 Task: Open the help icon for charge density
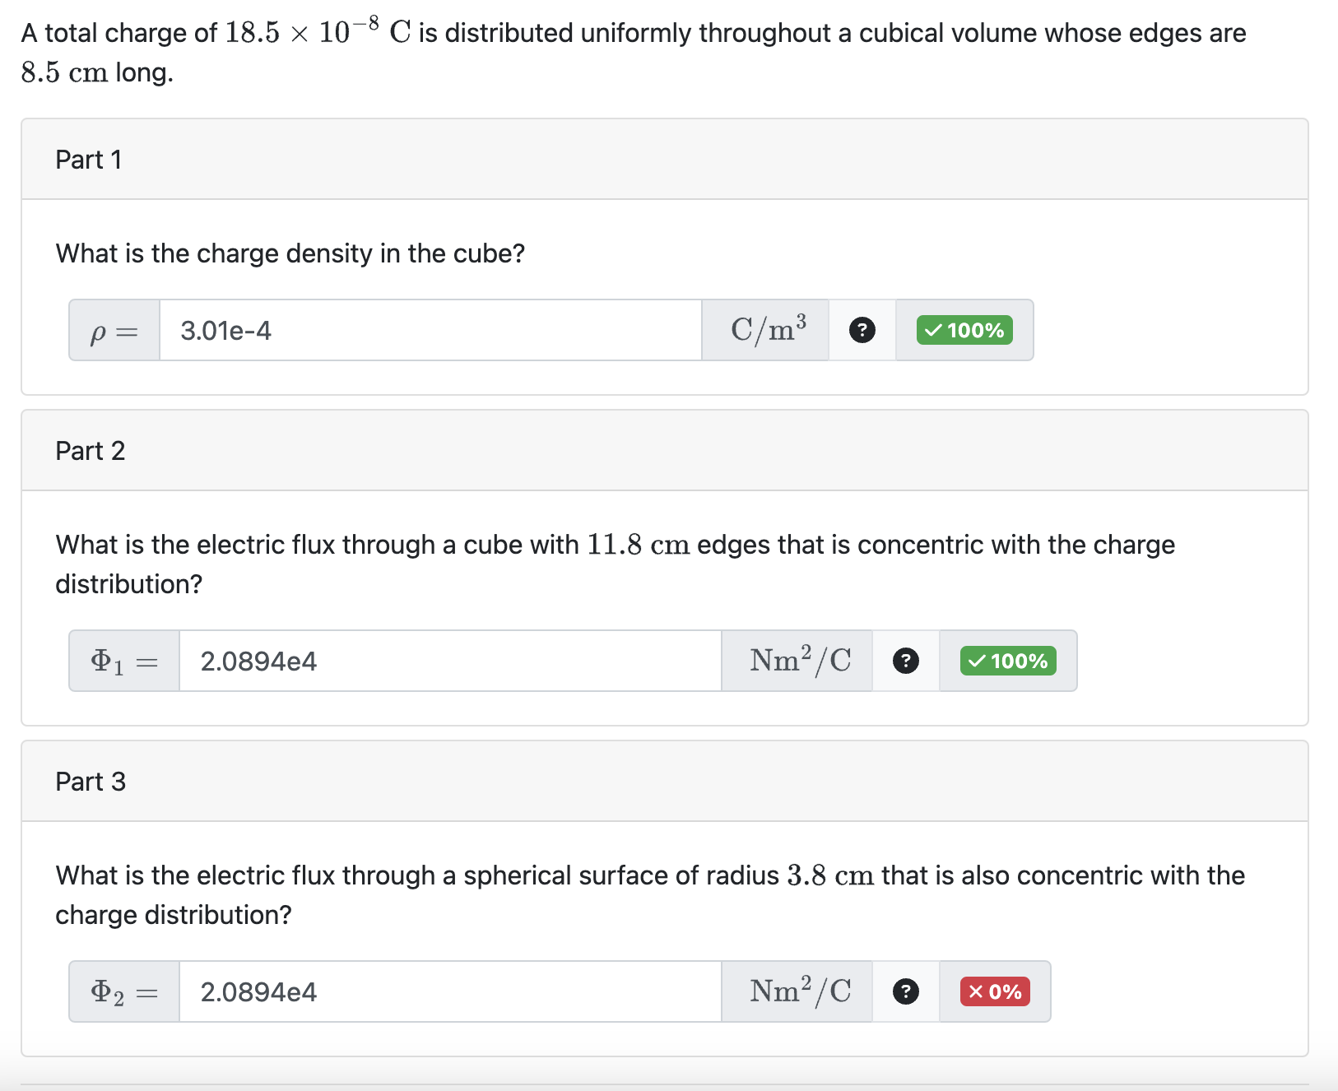click(x=862, y=330)
